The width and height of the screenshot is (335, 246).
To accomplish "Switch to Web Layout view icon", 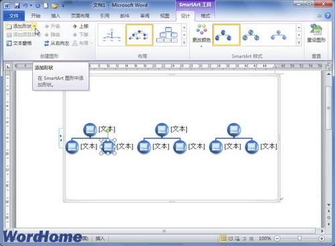I will point(237,239).
